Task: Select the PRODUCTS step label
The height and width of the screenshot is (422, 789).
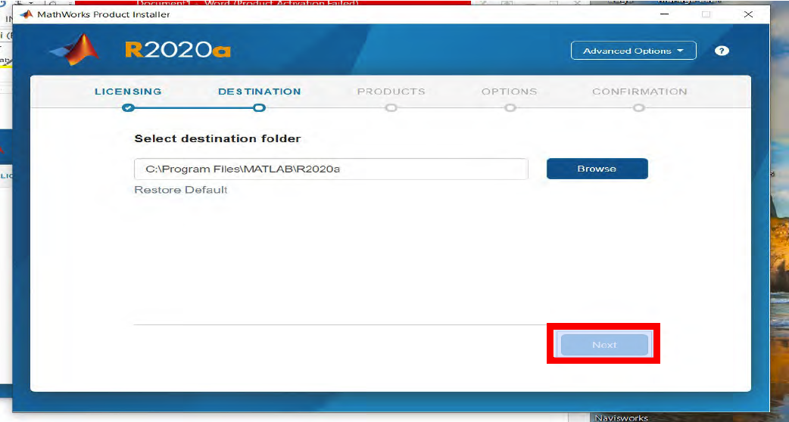Action: click(x=391, y=92)
